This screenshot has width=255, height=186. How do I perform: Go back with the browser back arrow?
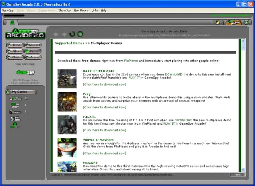click(x=56, y=34)
